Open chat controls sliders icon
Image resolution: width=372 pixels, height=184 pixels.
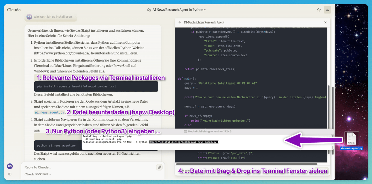tap(327, 10)
